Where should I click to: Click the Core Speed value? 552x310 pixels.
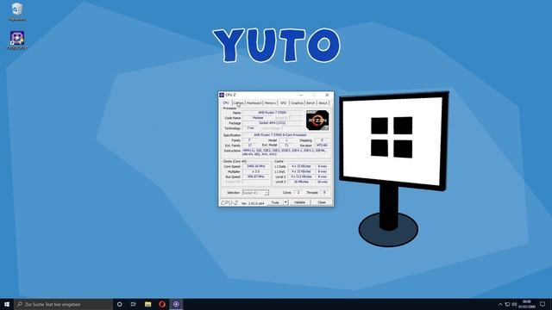click(256, 166)
